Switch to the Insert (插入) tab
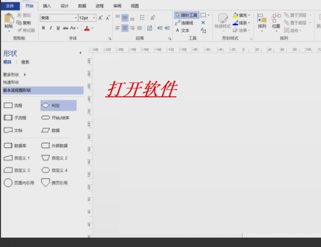Image resolution: width=321 pixels, height=247 pixels. click(47, 6)
